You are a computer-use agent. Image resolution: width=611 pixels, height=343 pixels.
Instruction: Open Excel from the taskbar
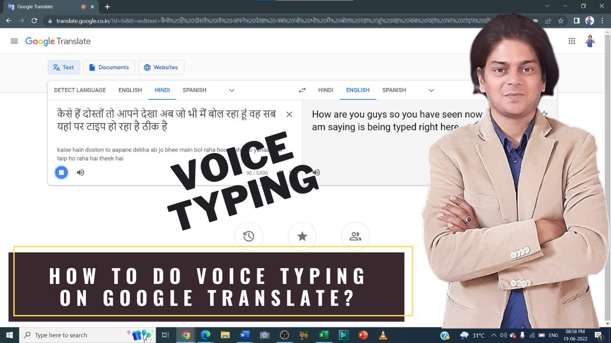point(324,335)
